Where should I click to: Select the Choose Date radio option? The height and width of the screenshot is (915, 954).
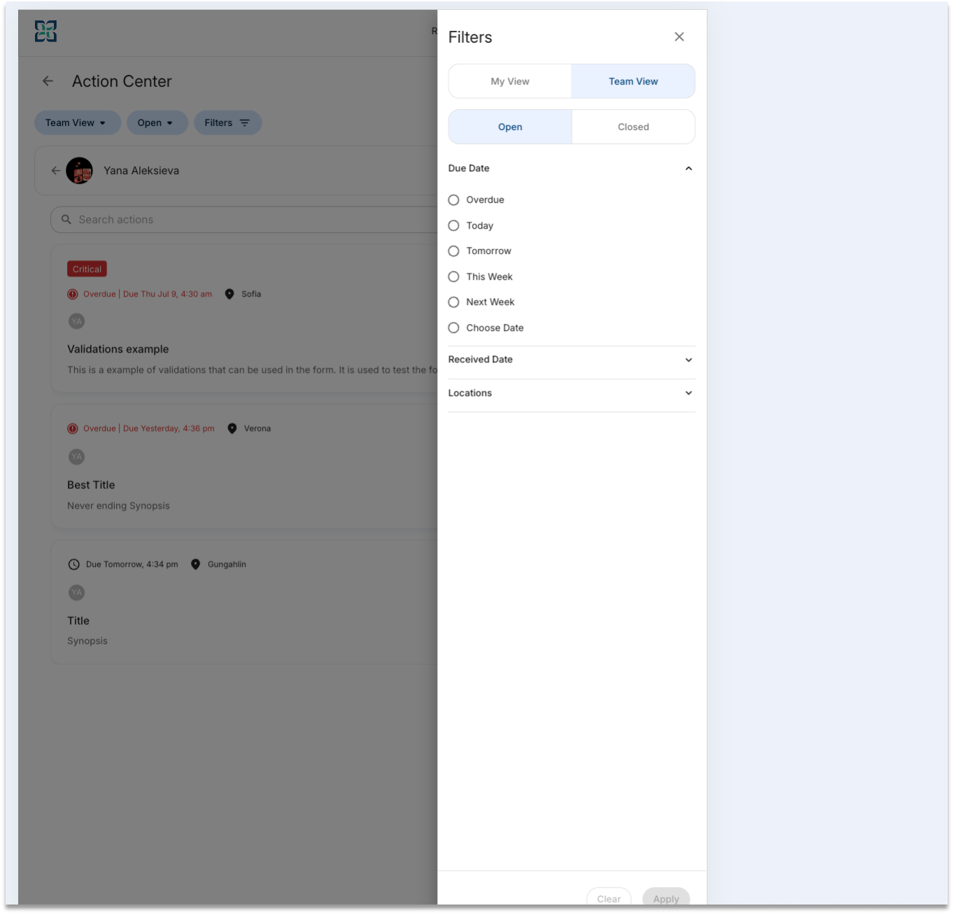click(x=454, y=328)
